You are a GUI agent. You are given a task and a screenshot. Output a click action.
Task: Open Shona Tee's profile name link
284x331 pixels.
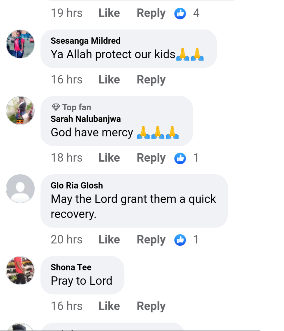click(x=71, y=267)
